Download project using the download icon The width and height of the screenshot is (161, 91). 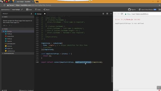point(31,14)
